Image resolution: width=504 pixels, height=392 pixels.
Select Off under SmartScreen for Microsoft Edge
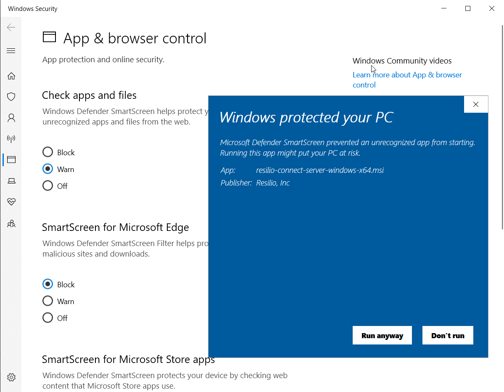point(48,318)
